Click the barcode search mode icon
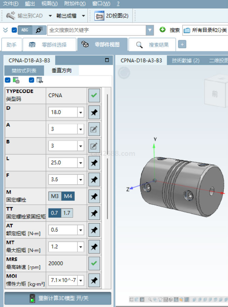This screenshot has height=307, width=228. coord(39,30)
